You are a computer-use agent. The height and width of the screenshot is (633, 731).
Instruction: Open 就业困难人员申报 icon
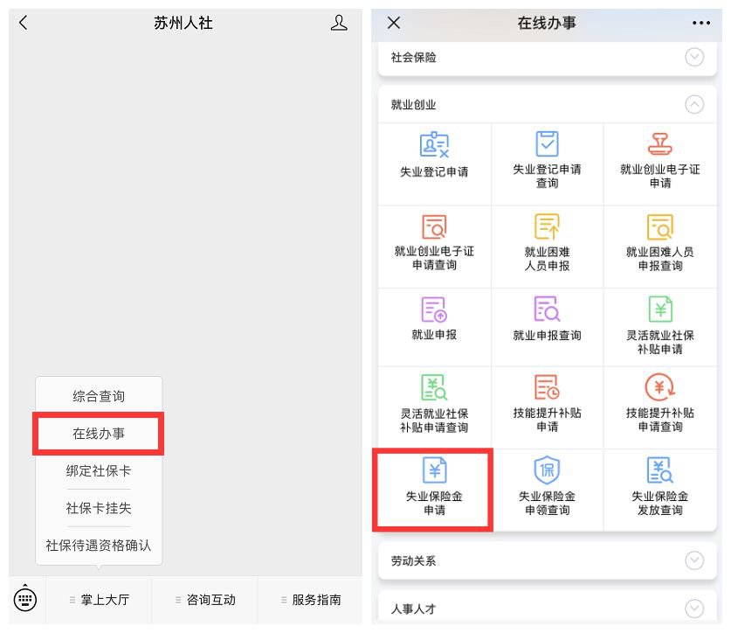[x=547, y=227]
